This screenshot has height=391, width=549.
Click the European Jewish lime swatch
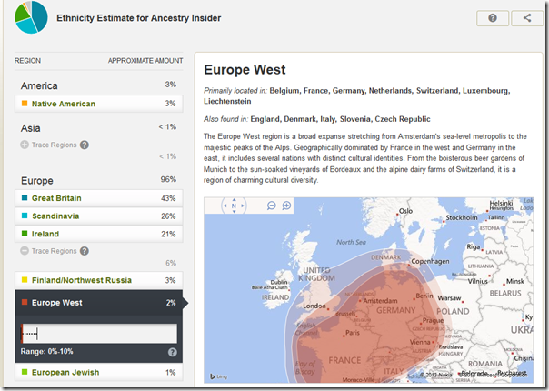pyautogui.click(x=25, y=372)
